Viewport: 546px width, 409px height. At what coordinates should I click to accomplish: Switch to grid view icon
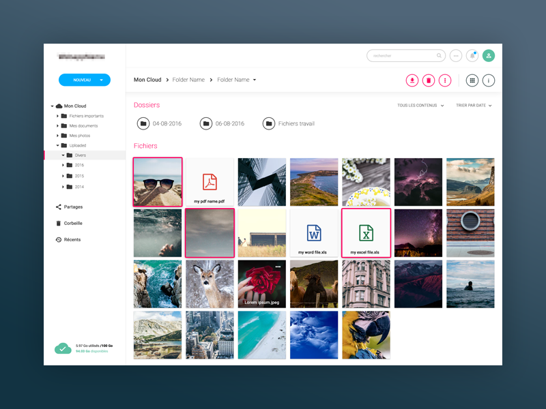pos(472,80)
